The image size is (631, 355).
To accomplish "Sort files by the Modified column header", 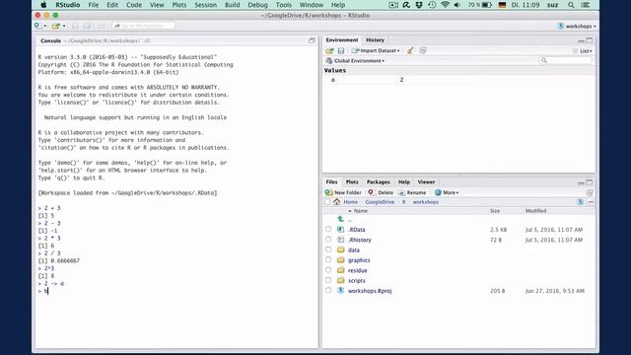I will pos(536,211).
